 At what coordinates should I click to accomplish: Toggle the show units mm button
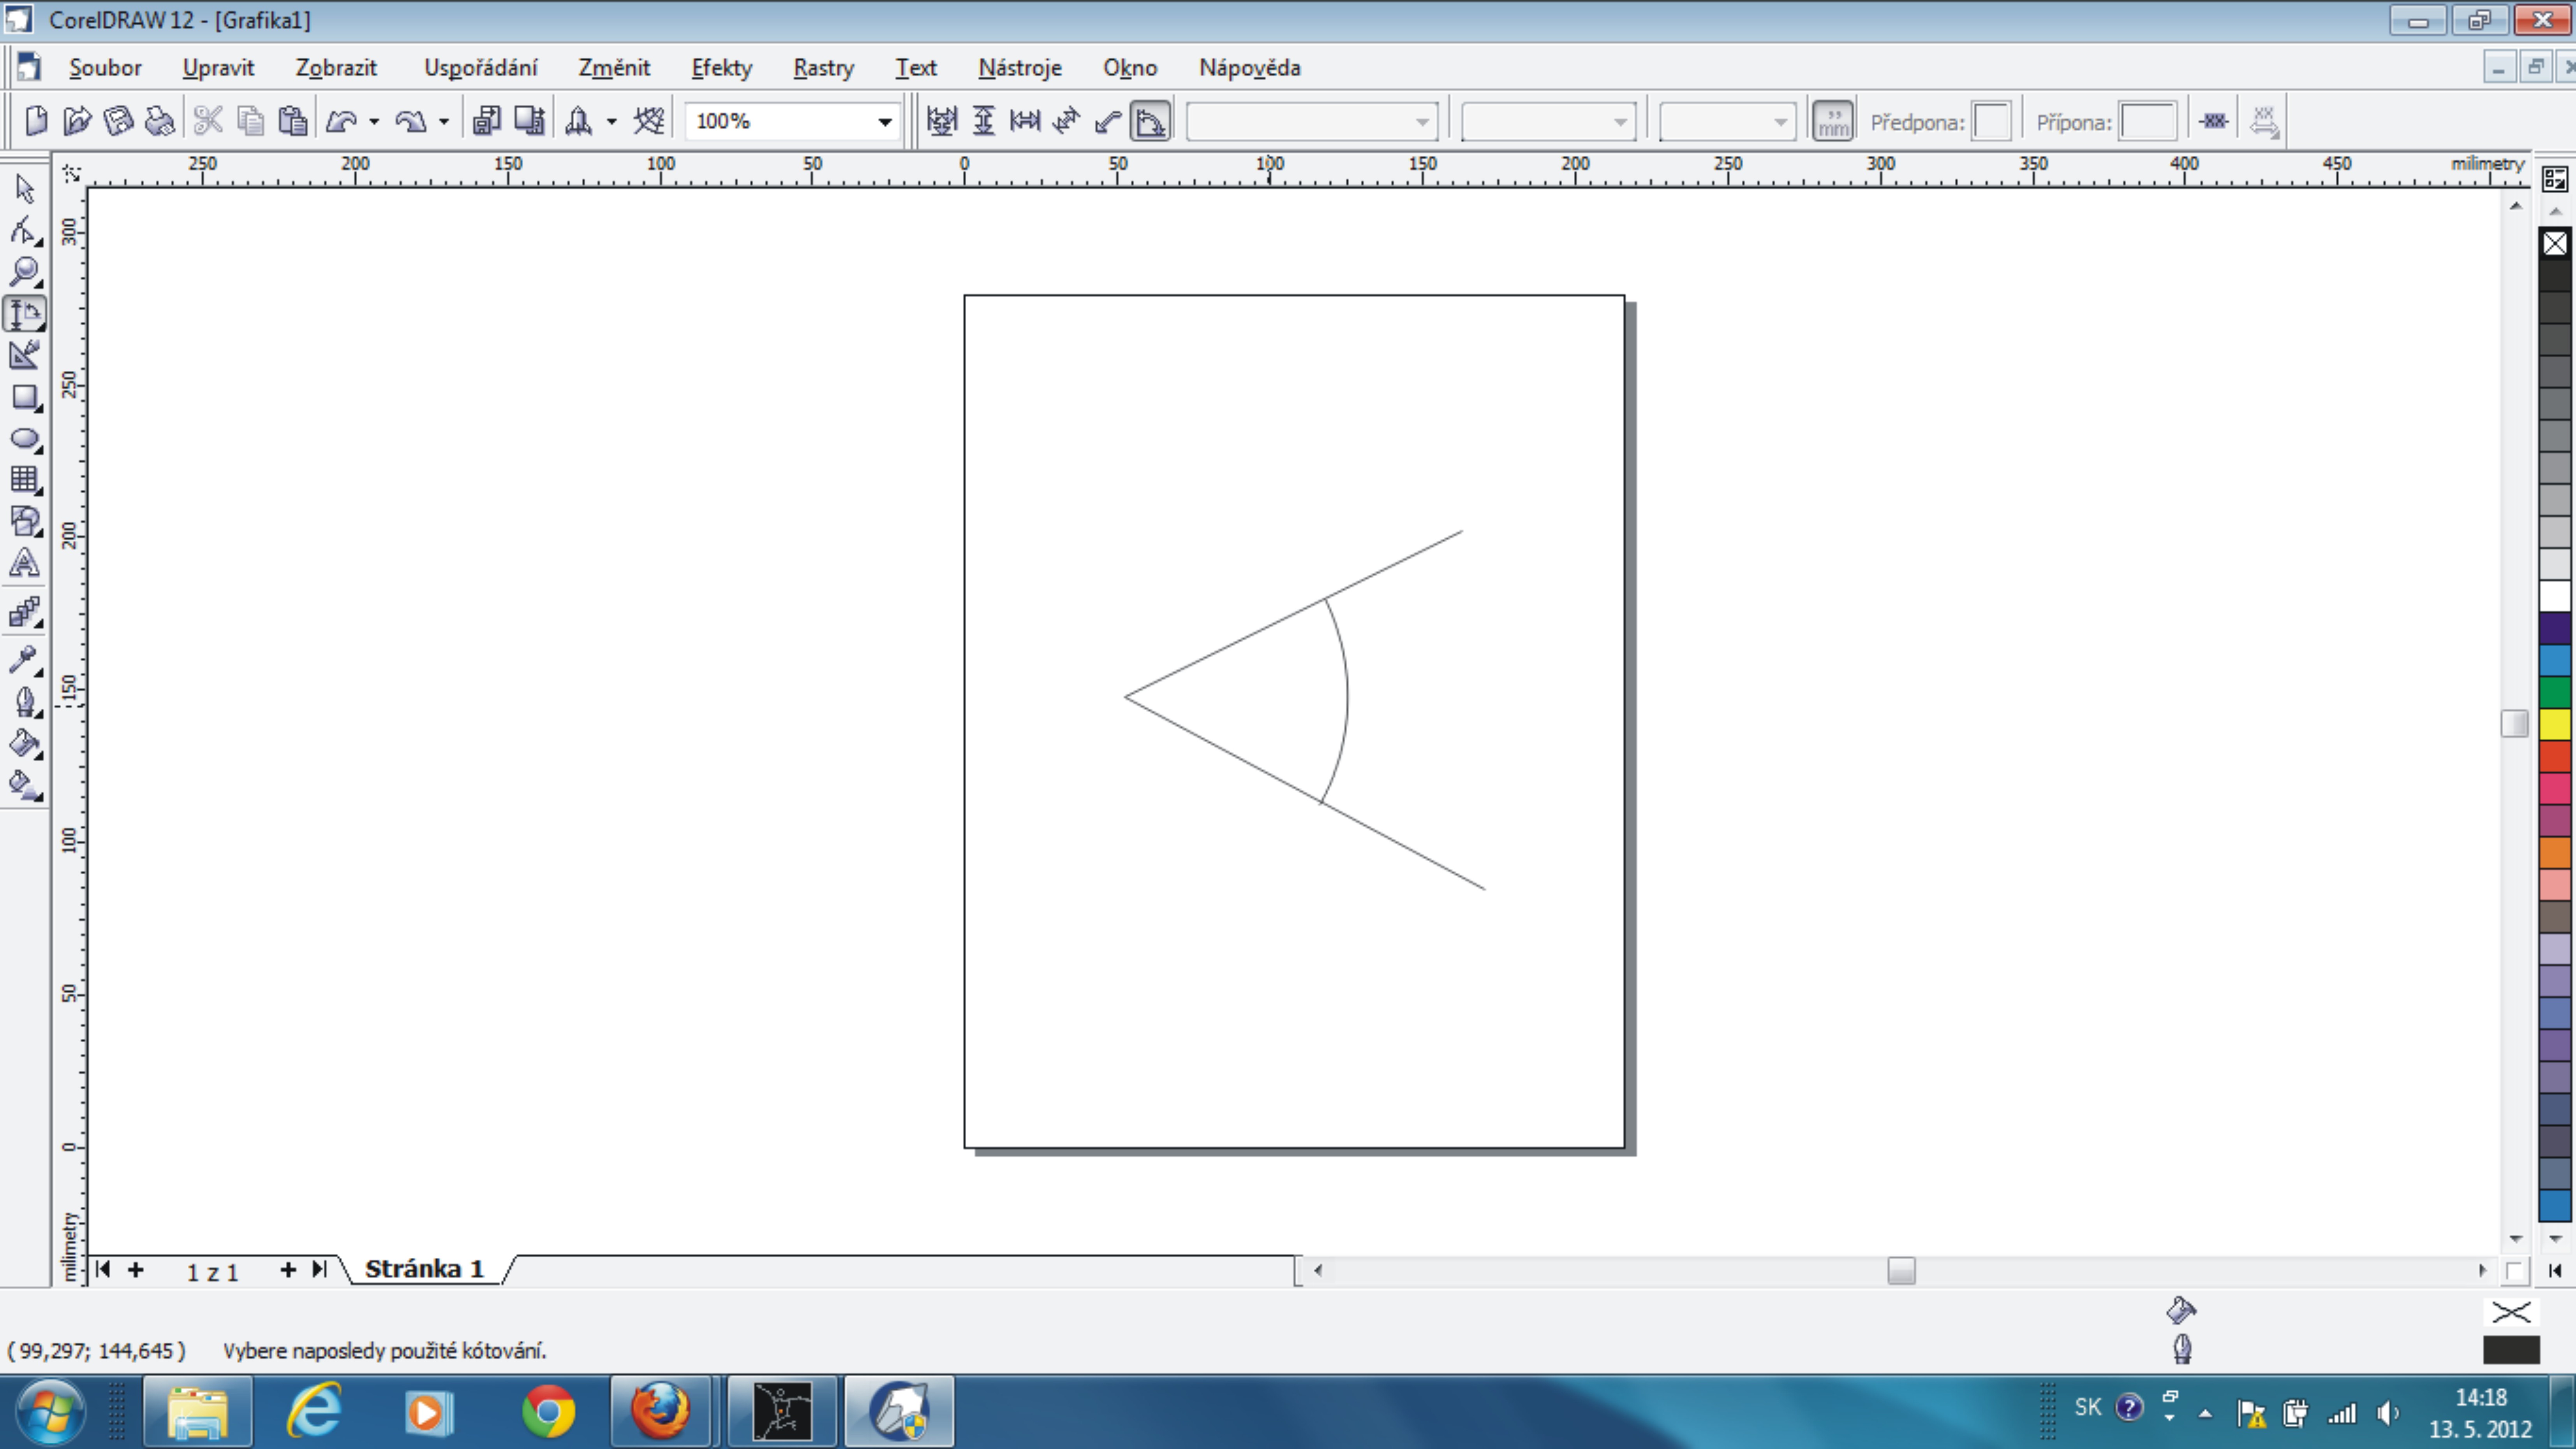coord(1833,121)
